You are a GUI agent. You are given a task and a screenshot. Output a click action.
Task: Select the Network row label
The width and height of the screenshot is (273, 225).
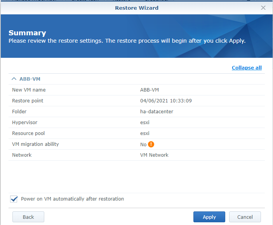(x=22, y=155)
